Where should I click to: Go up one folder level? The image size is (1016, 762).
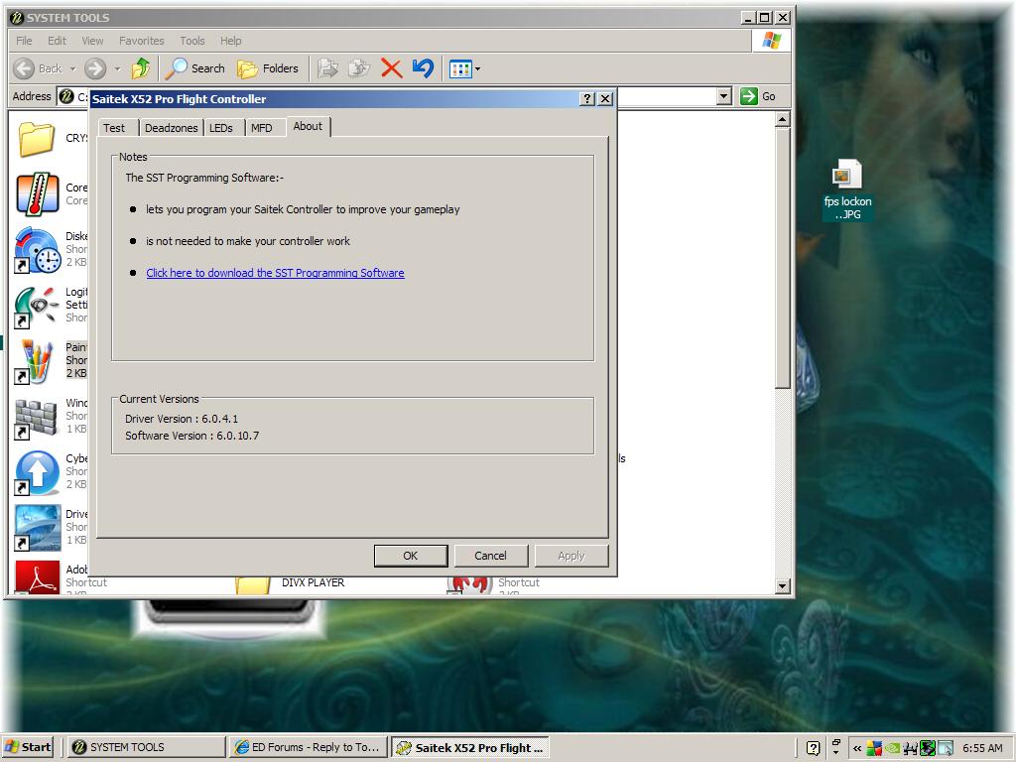[141, 68]
